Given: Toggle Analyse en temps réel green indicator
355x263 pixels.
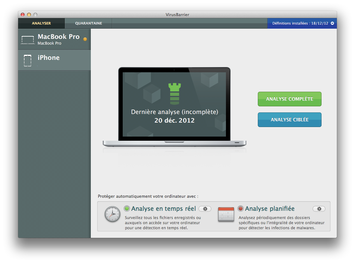Looking at the screenshot, I should (127, 209).
